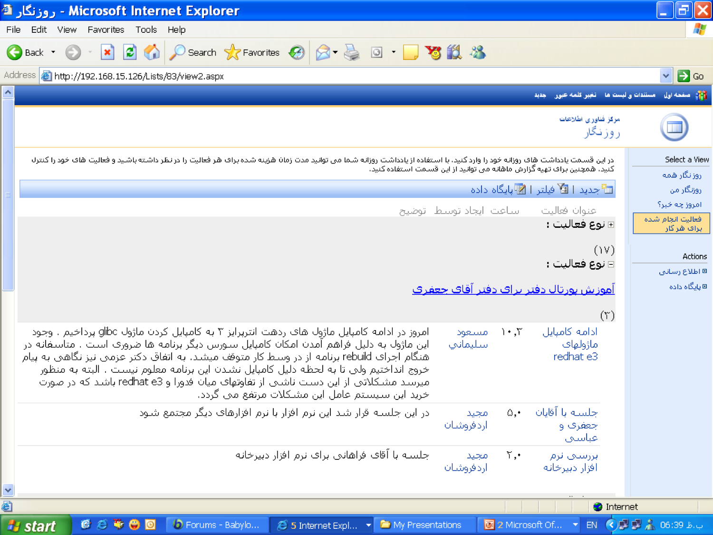
Task: Open the Help menu
Action: point(176,29)
